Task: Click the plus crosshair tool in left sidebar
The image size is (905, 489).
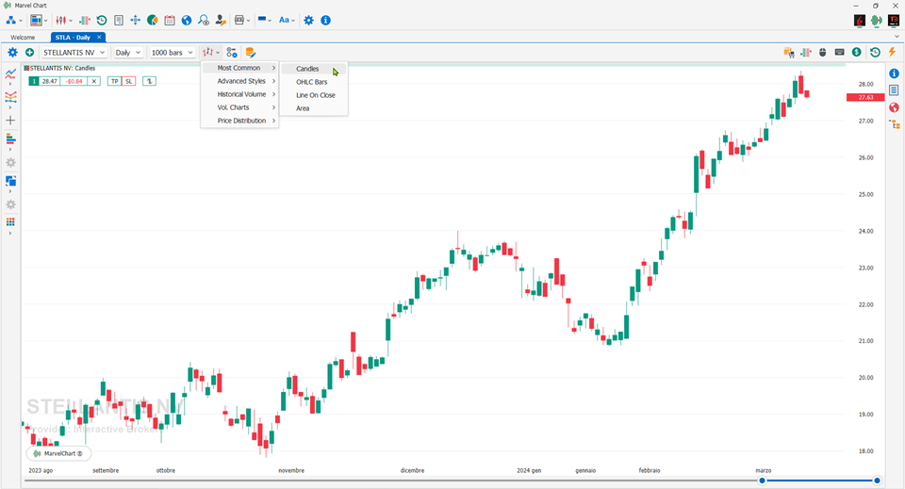Action: coord(10,121)
